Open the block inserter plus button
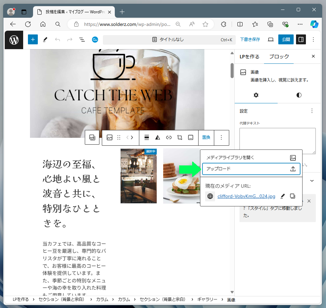The width and height of the screenshot is (326, 308). pos(33,40)
